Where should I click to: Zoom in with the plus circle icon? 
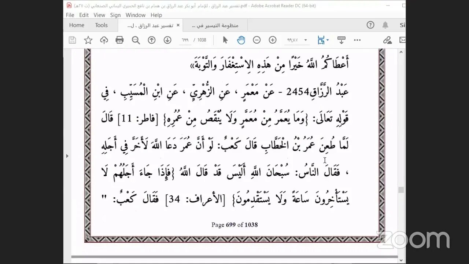click(x=273, y=40)
